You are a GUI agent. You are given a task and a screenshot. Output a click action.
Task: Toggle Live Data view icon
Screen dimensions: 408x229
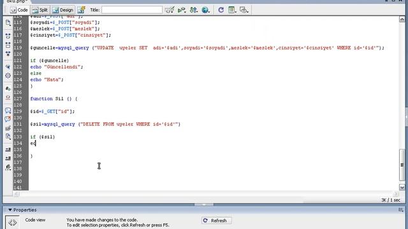pos(82,10)
